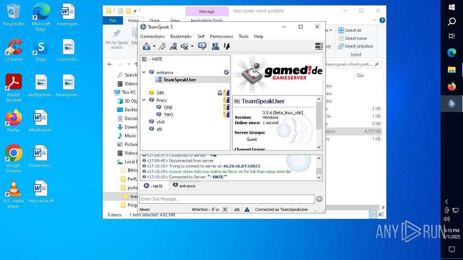The width and height of the screenshot is (463, 260).
Task: Click the server layout icon at toolbar right
Action: pyautogui.click(x=319, y=46)
